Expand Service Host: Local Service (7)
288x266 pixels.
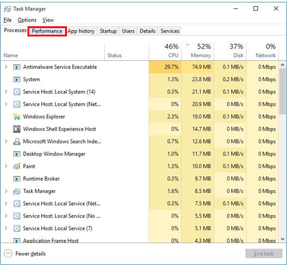click(x=6, y=228)
